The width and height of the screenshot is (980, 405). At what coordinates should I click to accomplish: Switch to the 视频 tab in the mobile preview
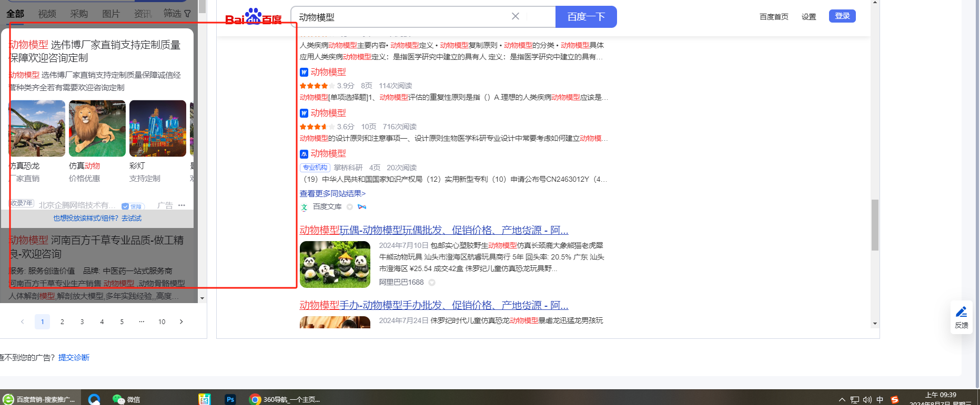47,14
